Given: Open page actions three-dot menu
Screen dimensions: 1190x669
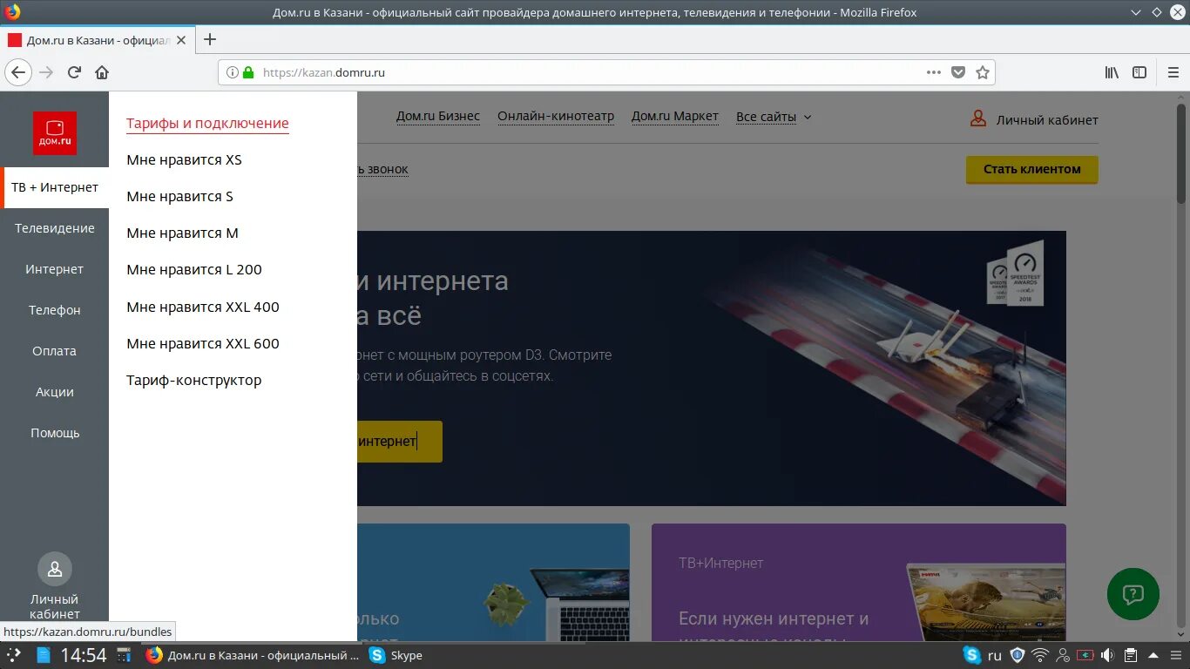Looking at the screenshot, I should 934,72.
